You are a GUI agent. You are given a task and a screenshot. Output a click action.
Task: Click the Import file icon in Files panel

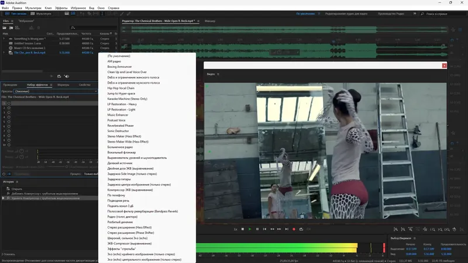[11, 27]
